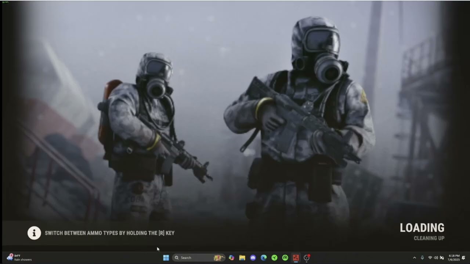Open Discord from the taskbar
470x264 pixels.
(253, 258)
